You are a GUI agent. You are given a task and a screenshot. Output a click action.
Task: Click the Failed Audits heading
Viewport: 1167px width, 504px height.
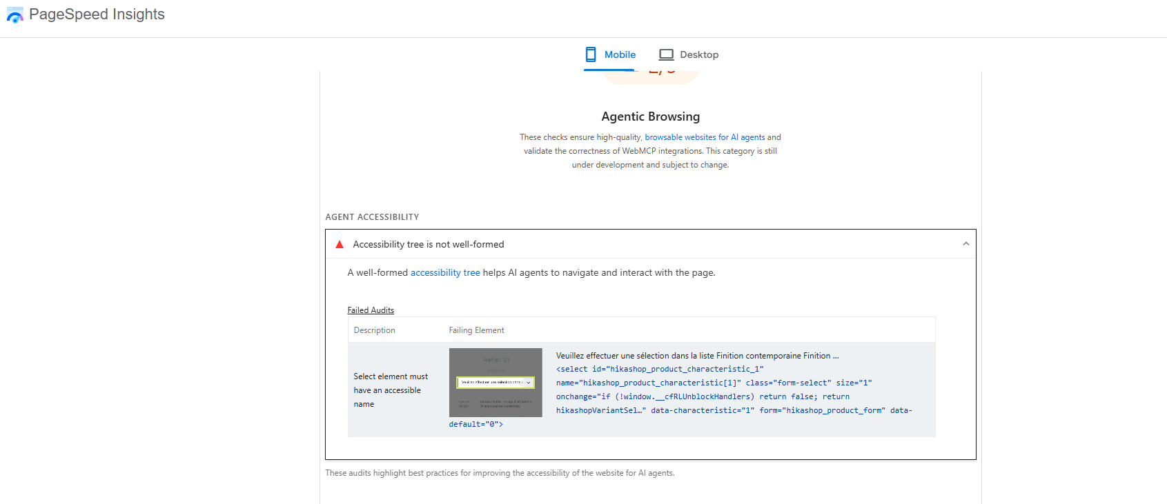pyautogui.click(x=371, y=310)
